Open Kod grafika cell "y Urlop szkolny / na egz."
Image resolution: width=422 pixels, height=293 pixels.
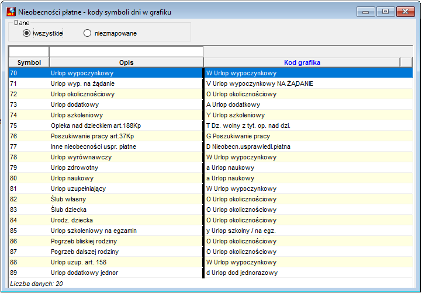(309, 231)
